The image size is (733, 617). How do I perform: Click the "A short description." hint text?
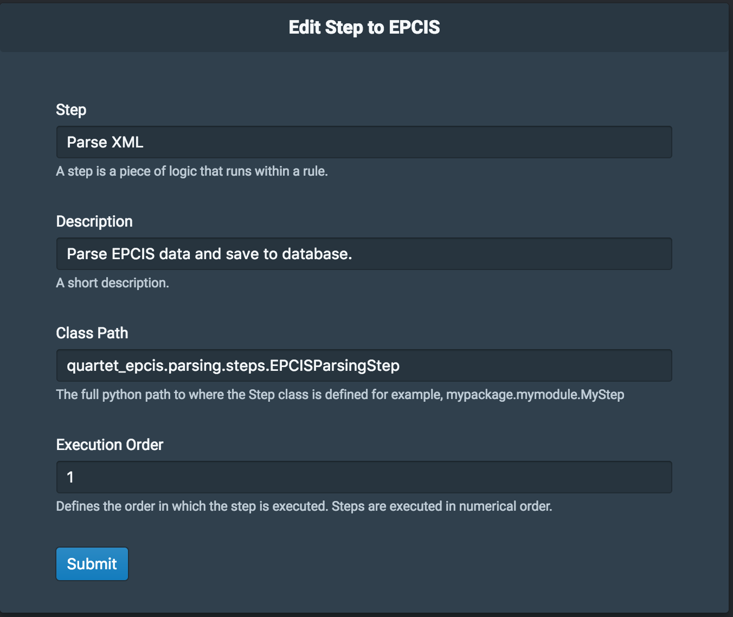pyautogui.click(x=113, y=283)
